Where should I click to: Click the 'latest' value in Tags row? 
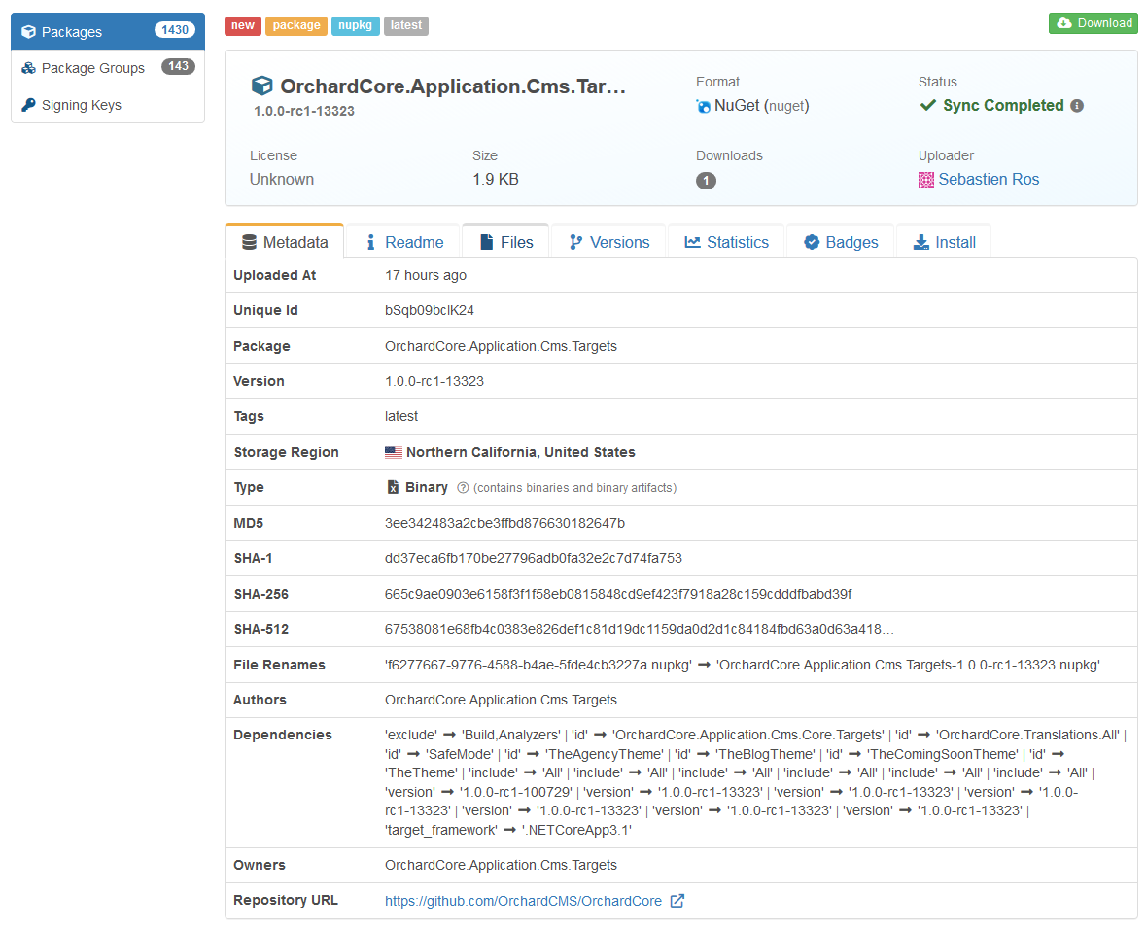click(x=401, y=417)
